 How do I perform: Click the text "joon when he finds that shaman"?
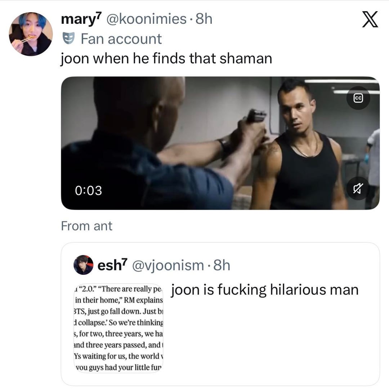166,58
